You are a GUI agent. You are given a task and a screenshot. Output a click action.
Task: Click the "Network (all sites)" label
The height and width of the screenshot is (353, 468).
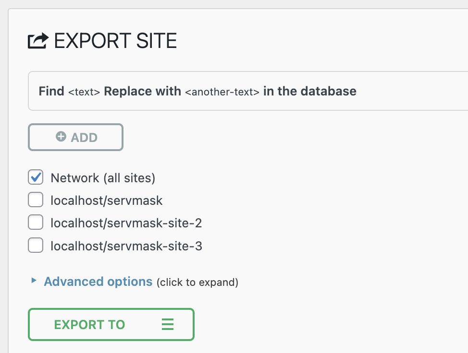[103, 178]
